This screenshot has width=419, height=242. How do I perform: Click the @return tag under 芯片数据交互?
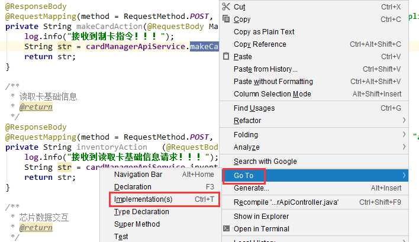[36, 228]
